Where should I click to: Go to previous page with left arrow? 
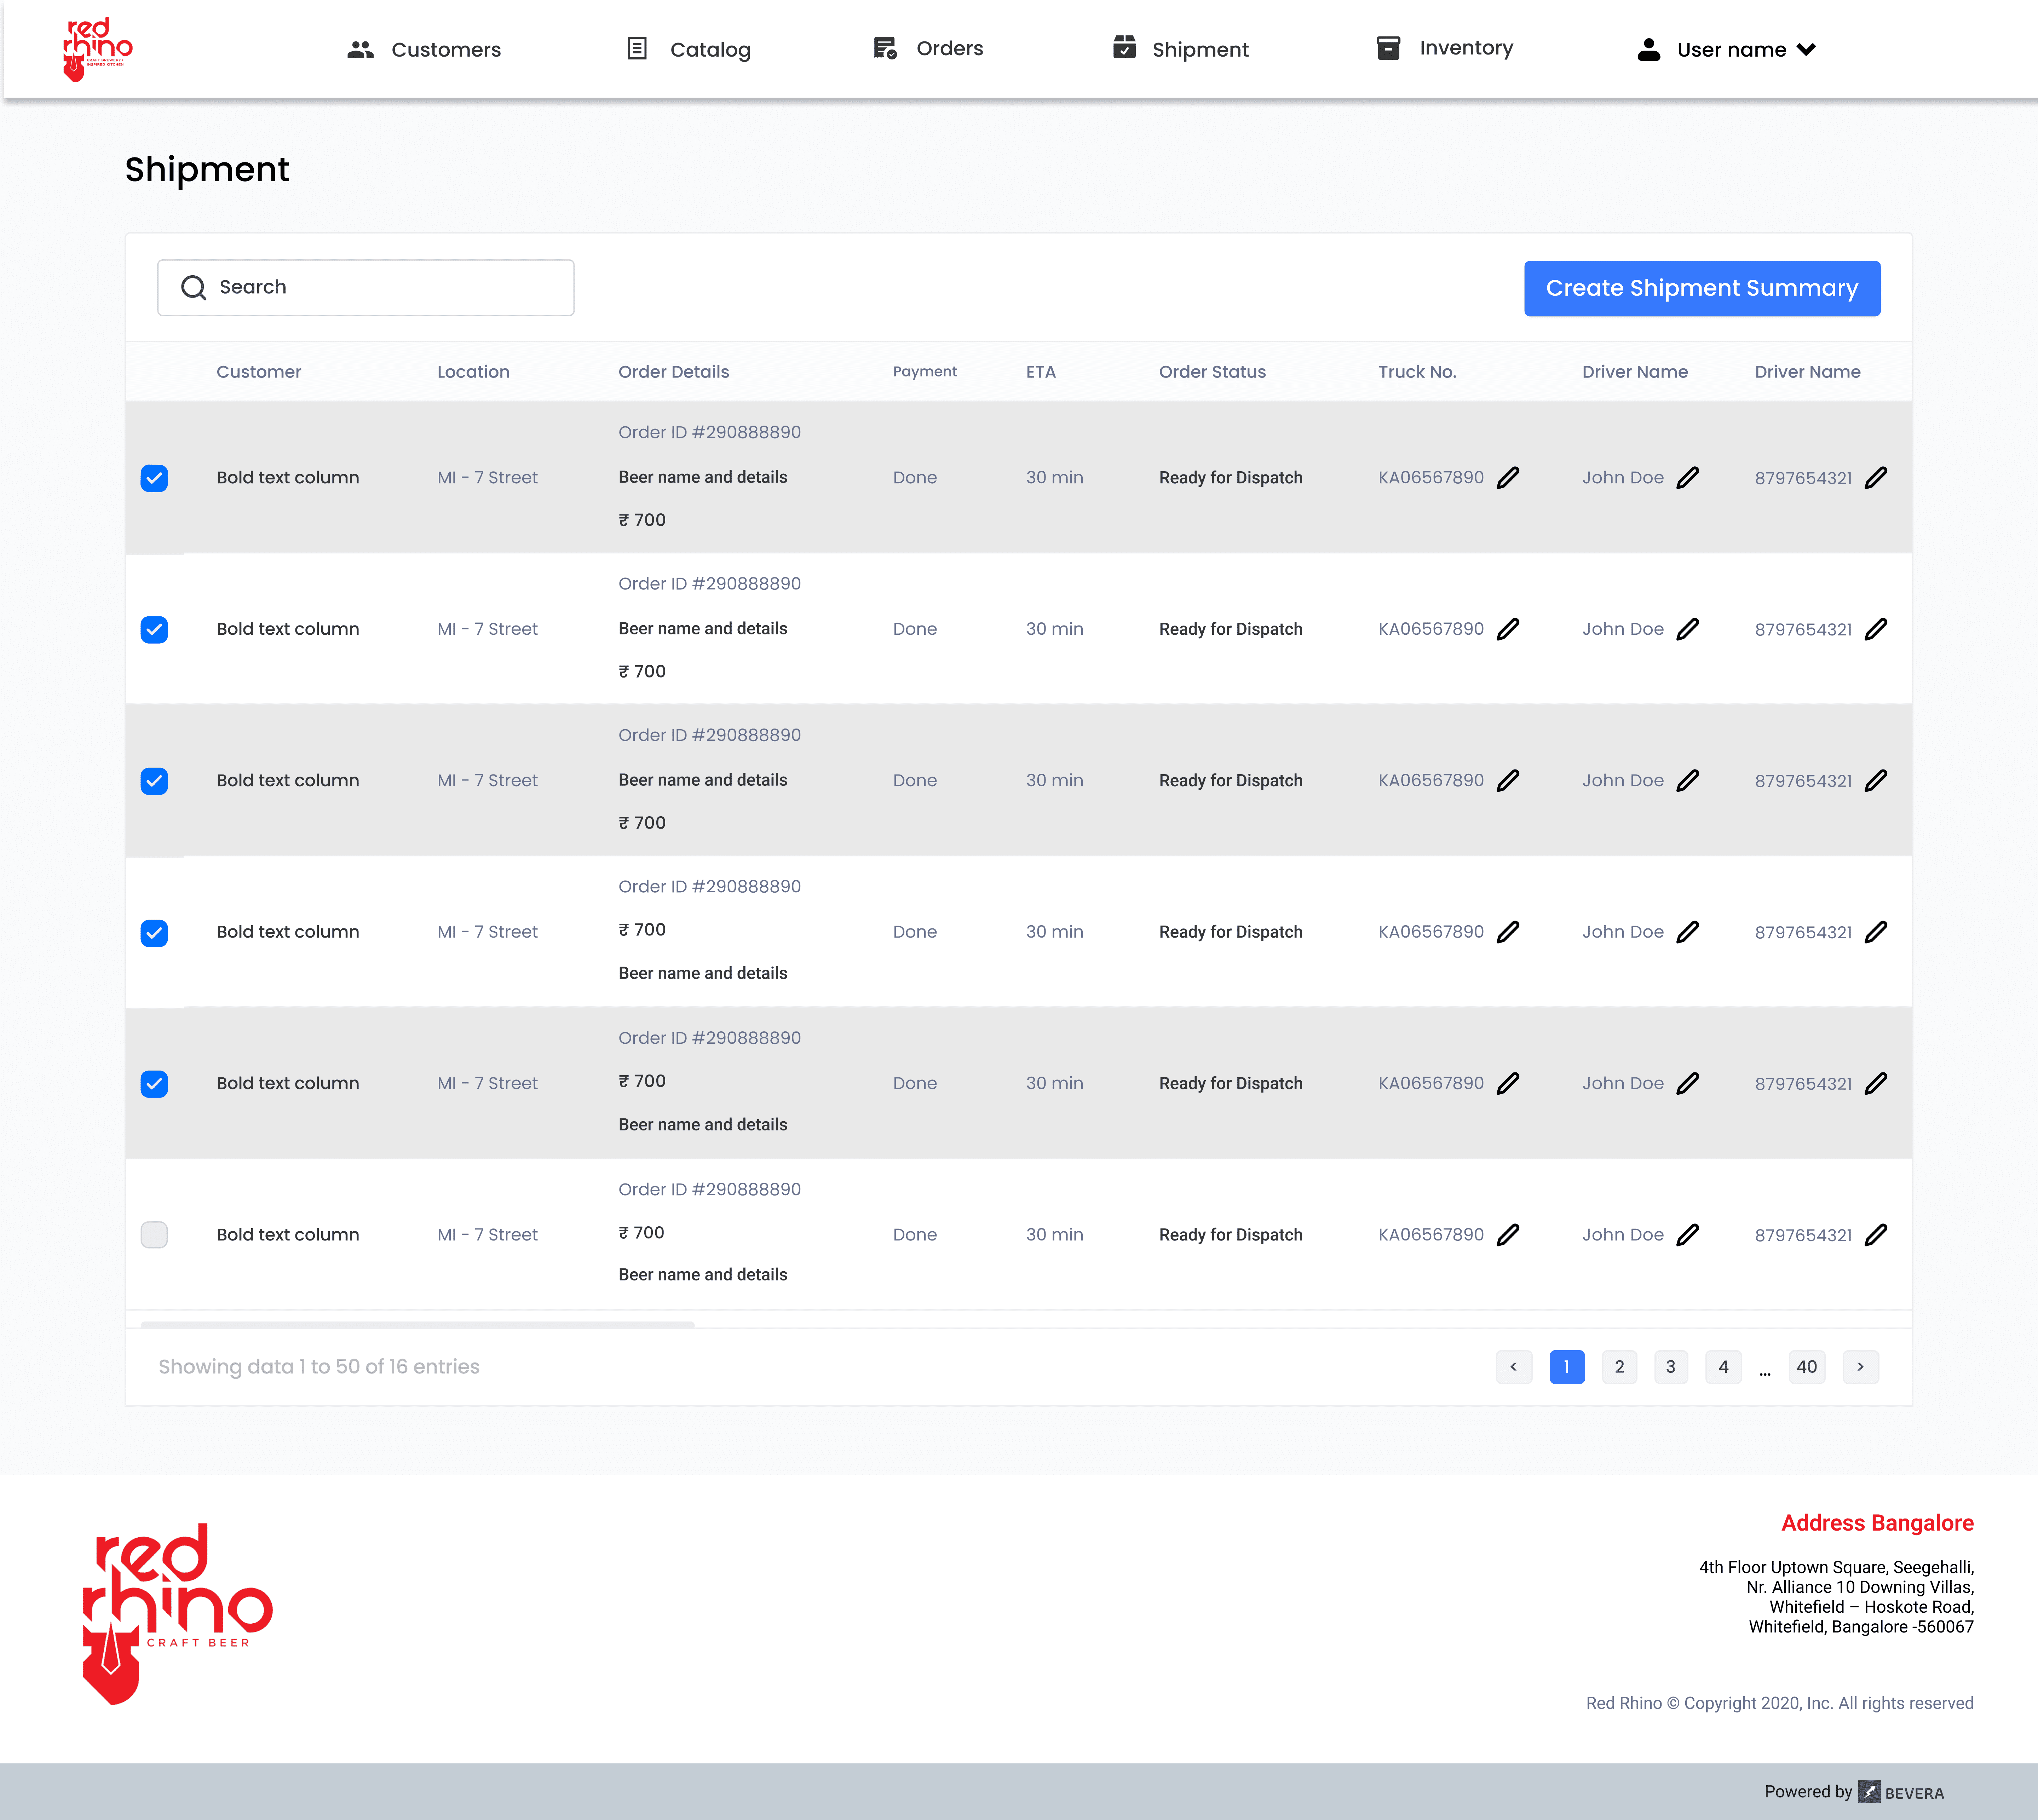click(1514, 1367)
